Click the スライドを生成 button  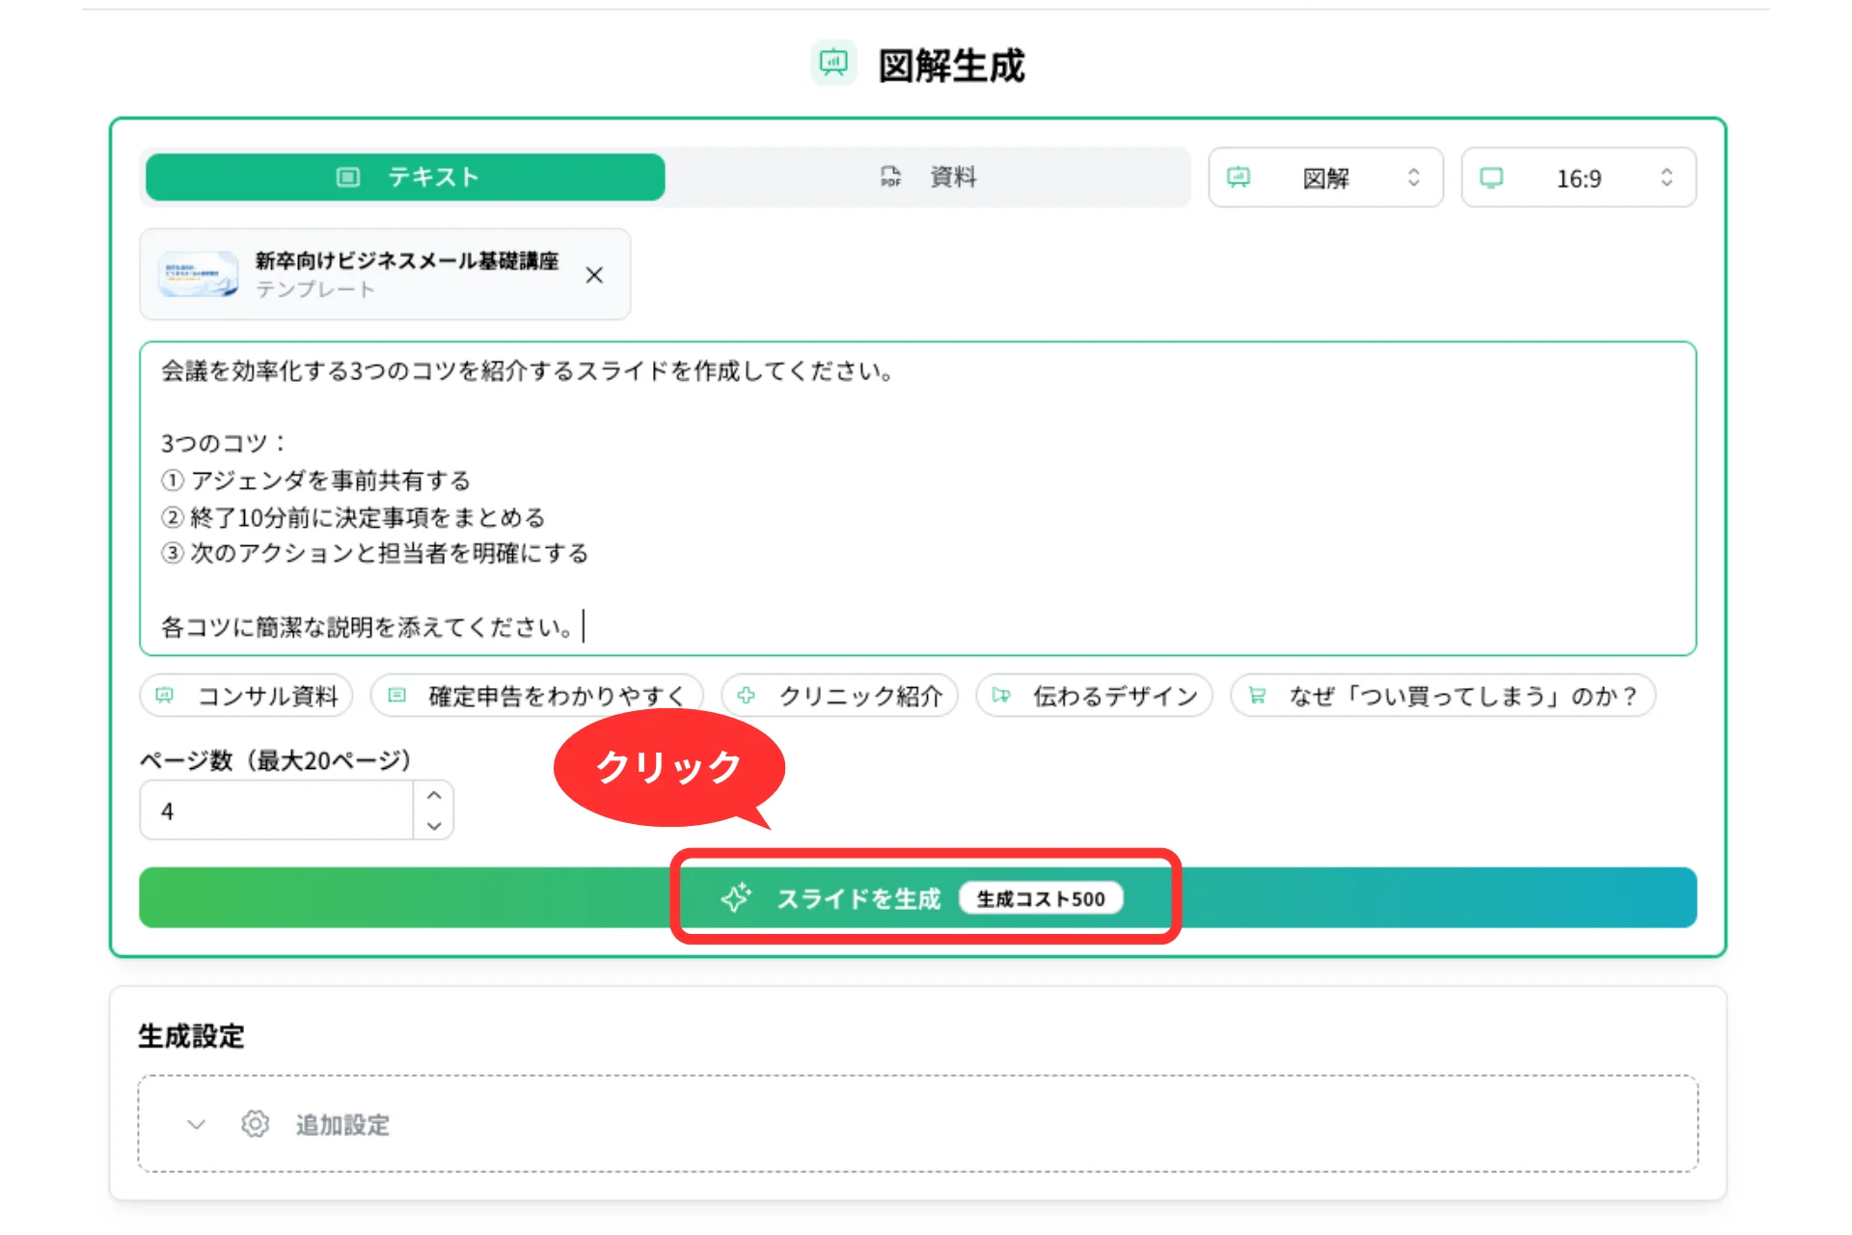[x=917, y=897]
